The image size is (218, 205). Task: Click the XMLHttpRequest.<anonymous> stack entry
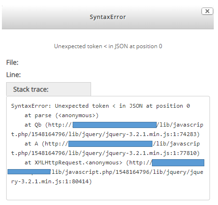coord(73,162)
